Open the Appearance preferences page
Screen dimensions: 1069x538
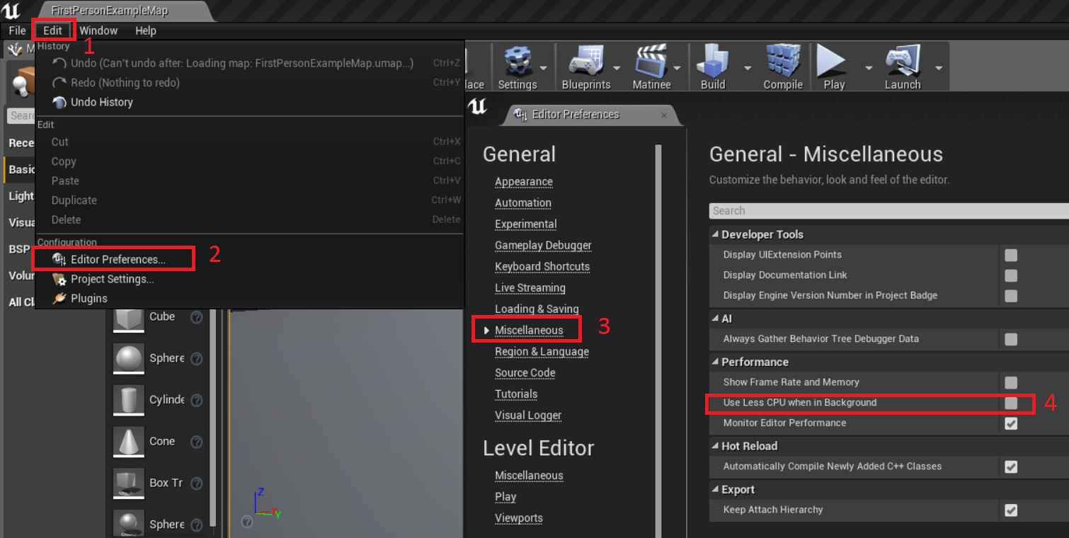tap(524, 182)
